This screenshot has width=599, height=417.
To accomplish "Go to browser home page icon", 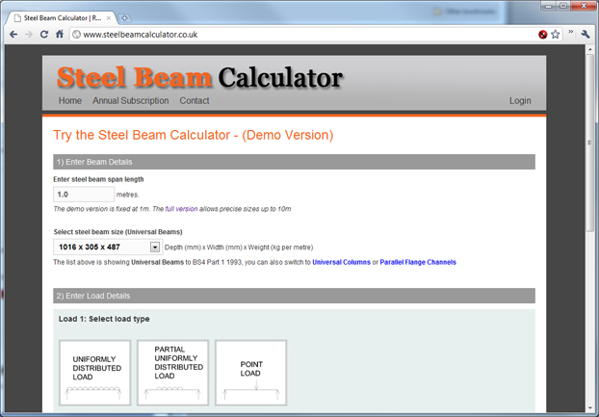I will pos(60,34).
